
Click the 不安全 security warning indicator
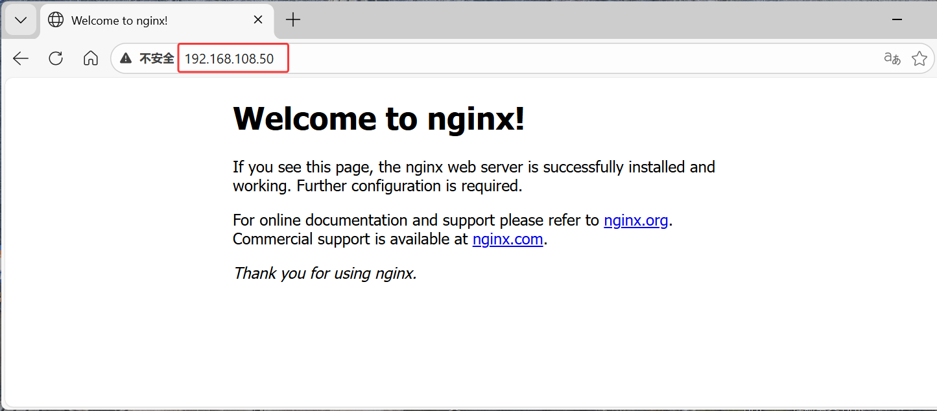(x=147, y=59)
